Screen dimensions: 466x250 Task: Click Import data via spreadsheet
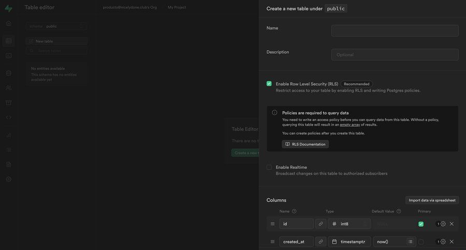click(432, 200)
